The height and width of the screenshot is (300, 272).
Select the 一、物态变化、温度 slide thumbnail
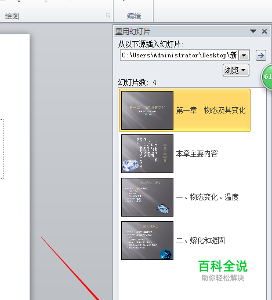click(x=147, y=197)
